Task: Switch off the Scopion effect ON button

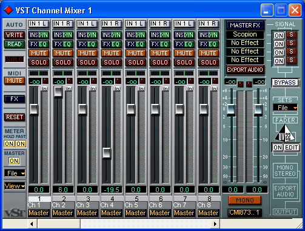Action: click(x=279, y=35)
